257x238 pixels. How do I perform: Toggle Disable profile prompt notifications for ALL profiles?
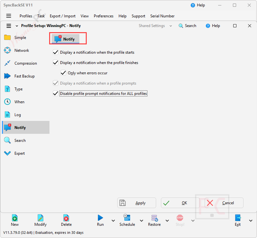[56, 93]
